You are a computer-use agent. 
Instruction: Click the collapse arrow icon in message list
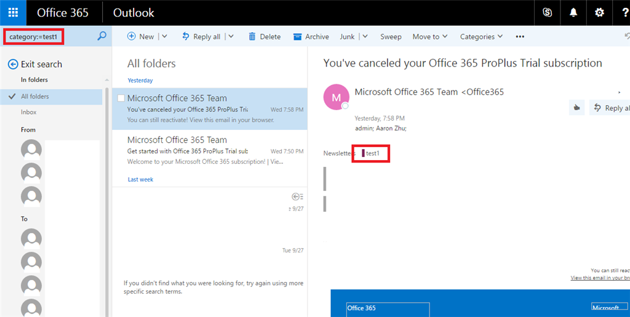(297, 196)
